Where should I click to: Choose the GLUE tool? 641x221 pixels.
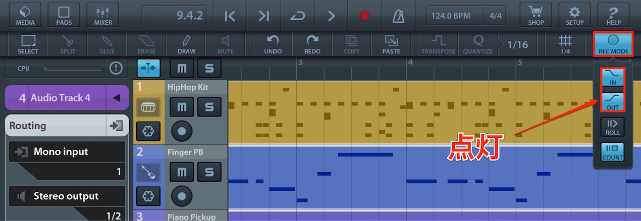(x=107, y=44)
